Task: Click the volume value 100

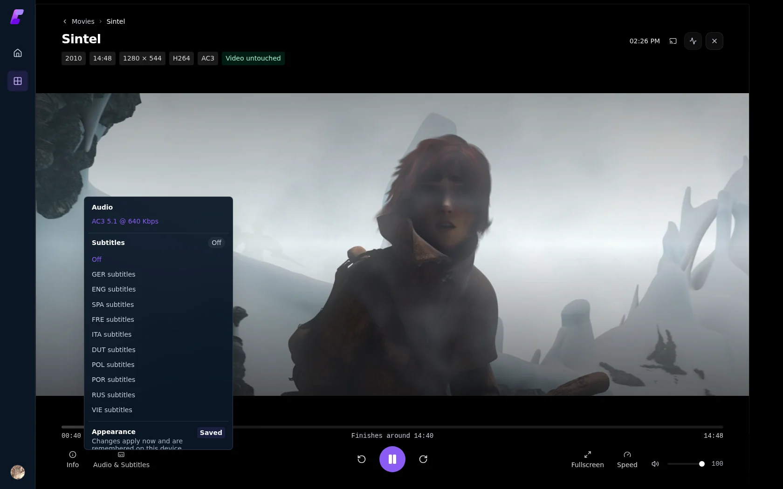Action: (717, 463)
